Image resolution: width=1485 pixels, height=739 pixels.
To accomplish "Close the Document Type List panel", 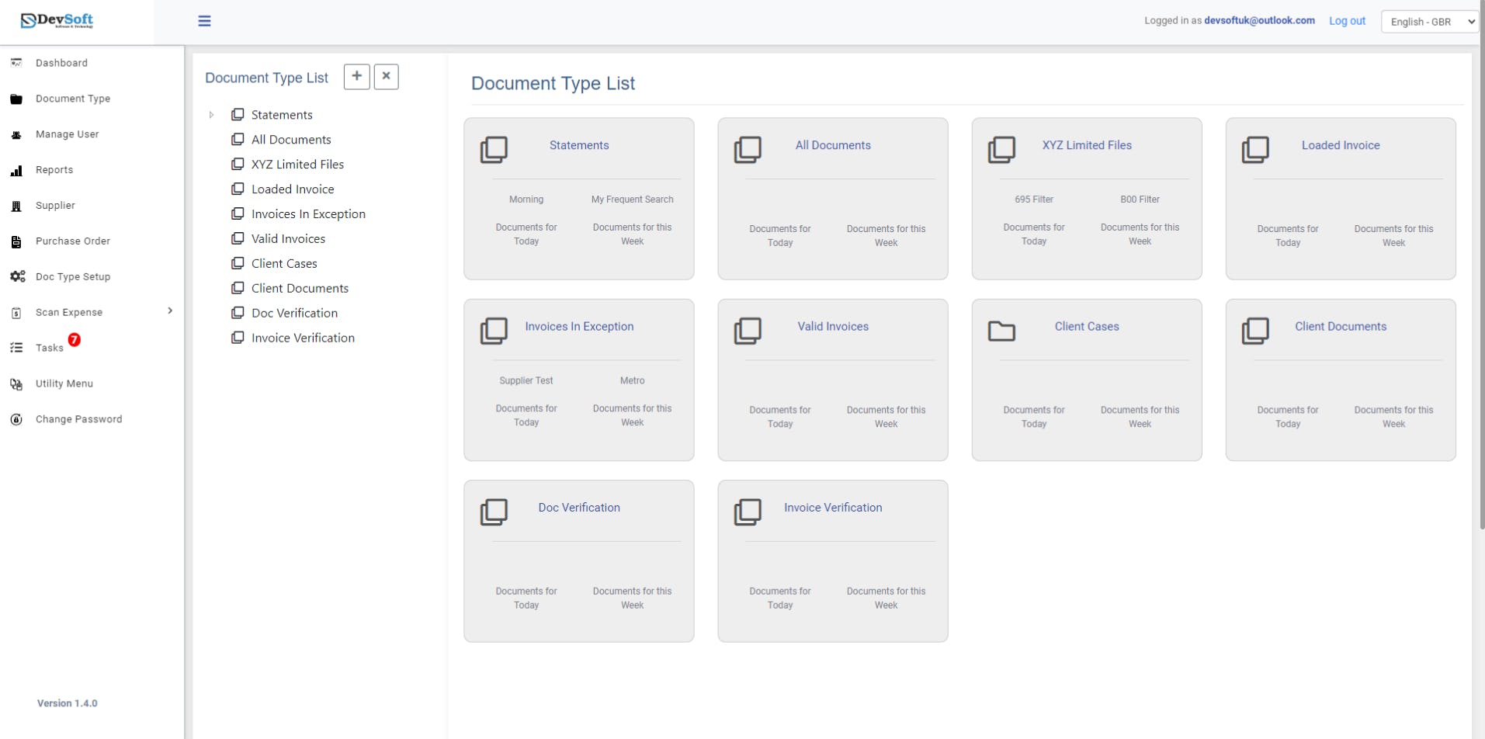I will tap(386, 76).
